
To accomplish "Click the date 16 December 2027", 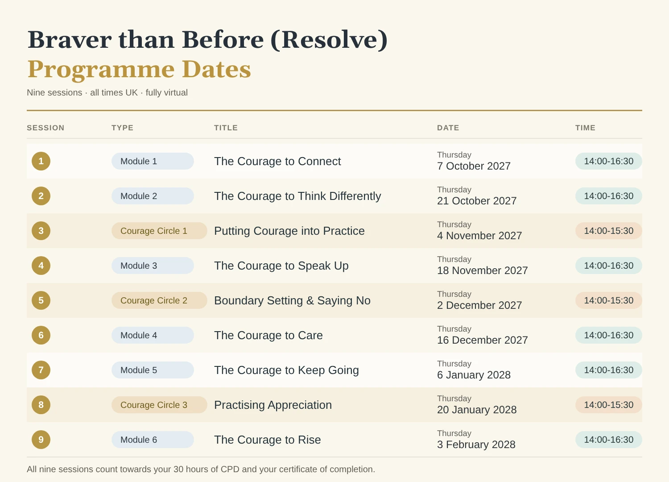I will click(x=483, y=340).
